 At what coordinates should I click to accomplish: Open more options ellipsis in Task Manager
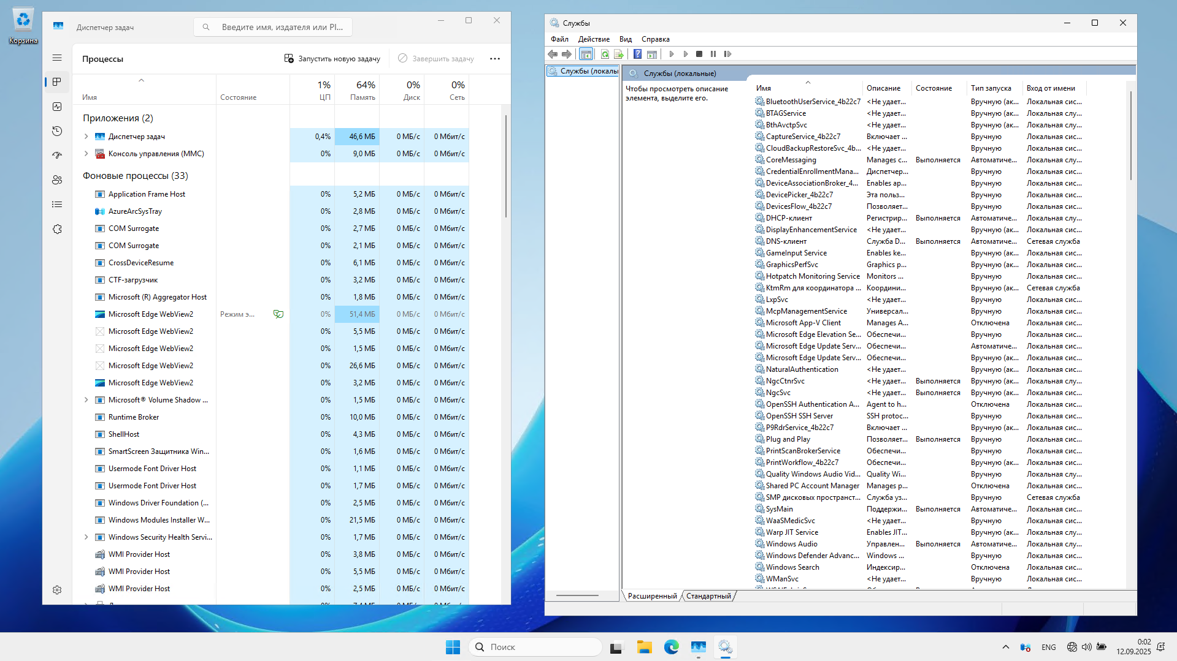[x=495, y=59]
